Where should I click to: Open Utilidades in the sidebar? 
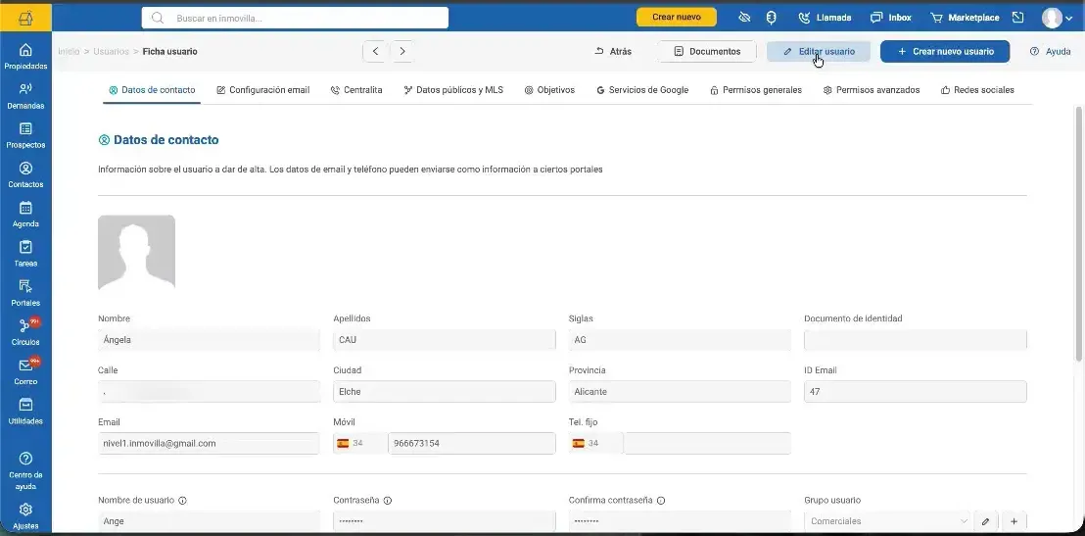pos(25,412)
